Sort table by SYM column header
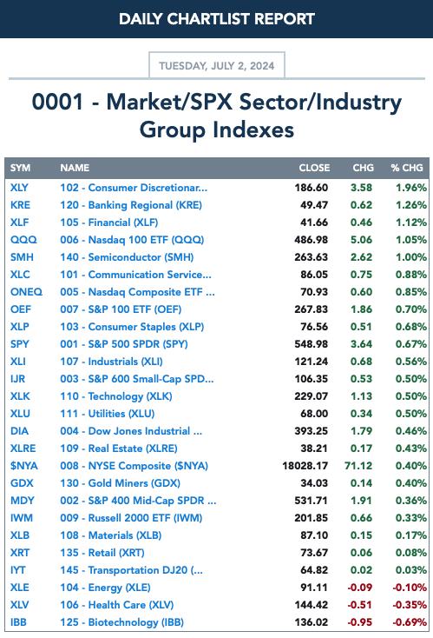This screenshot has width=433, height=638. point(20,168)
